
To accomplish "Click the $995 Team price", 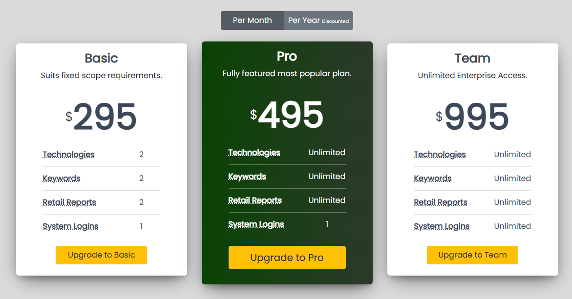I will (x=473, y=117).
